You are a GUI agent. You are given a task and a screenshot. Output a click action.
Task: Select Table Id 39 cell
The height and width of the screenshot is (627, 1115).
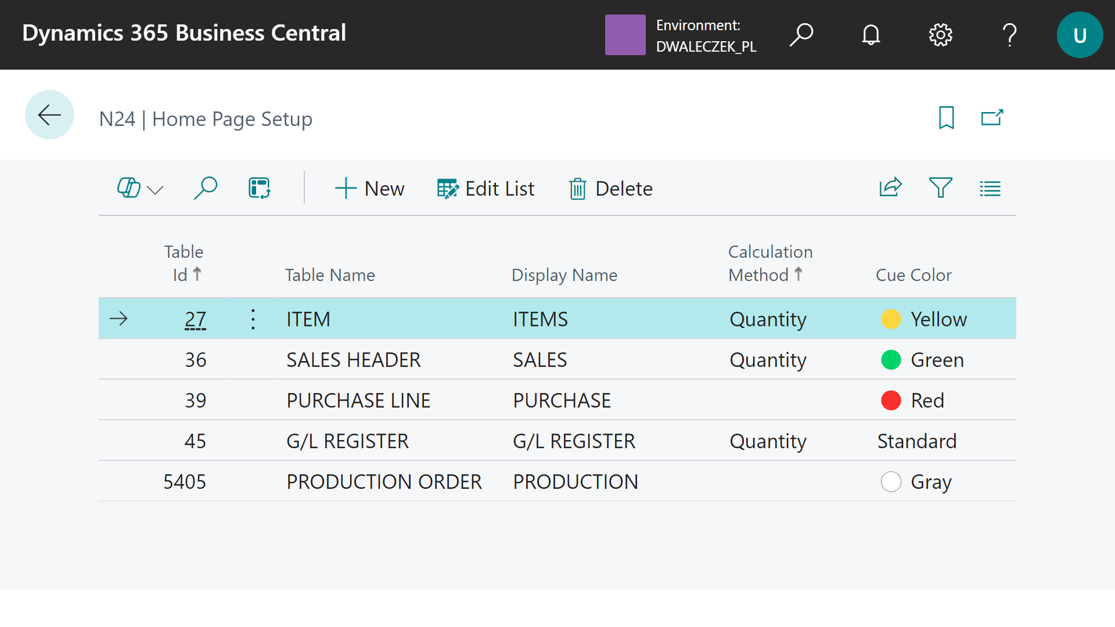(x=196, y=400)
